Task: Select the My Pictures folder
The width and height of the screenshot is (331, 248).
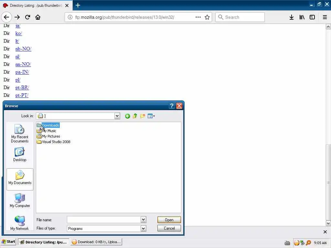Action: [x=48, y=136]
